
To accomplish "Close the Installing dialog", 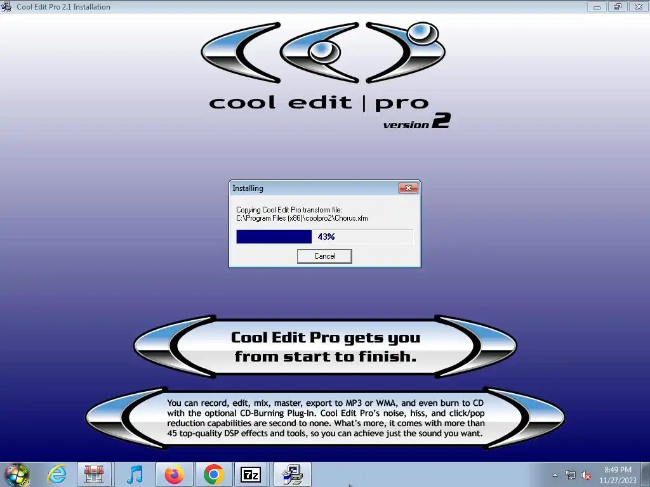I will (408, 188).
